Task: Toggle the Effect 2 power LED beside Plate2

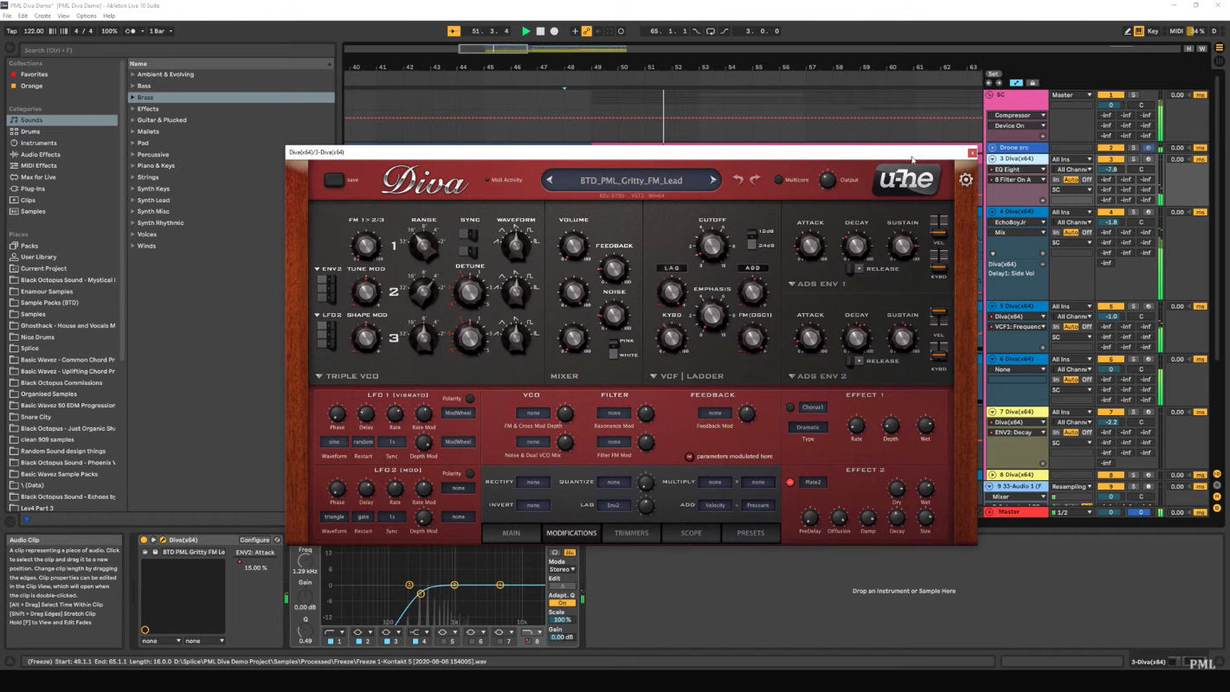Action: tap(789, 483)
